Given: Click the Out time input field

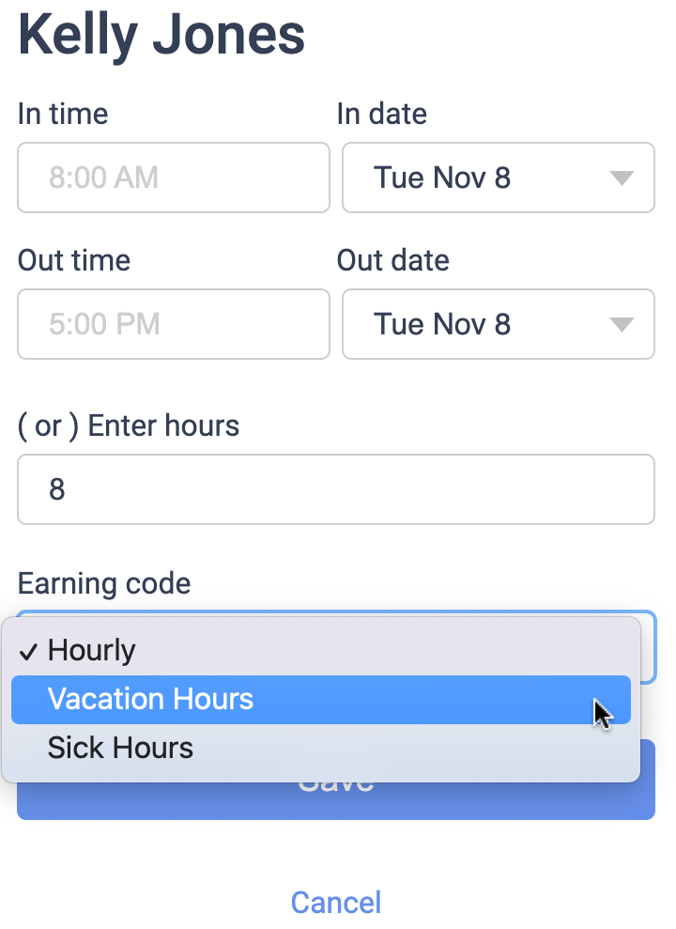Looking at the screenshot, I should coord(174,324).
